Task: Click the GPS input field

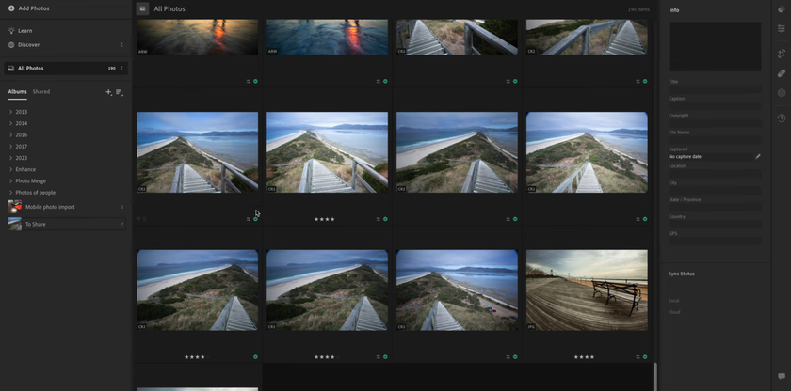Action: pyautogui.click(x=715, y=241)
